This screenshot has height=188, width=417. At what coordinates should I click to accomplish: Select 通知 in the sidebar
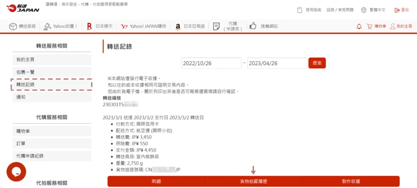coord(52,97)
